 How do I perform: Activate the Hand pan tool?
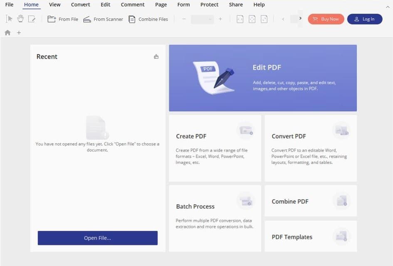pyautogui.click(x=20, y=19)
